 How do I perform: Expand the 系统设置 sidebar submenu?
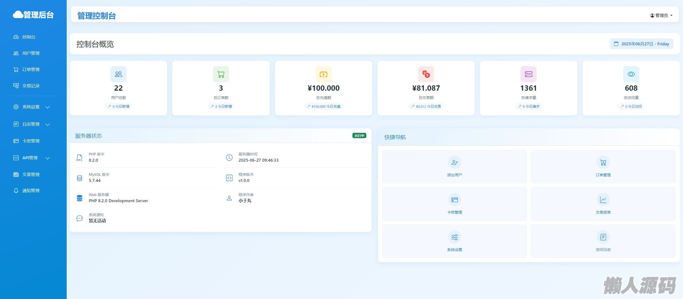tap(31, 107)
